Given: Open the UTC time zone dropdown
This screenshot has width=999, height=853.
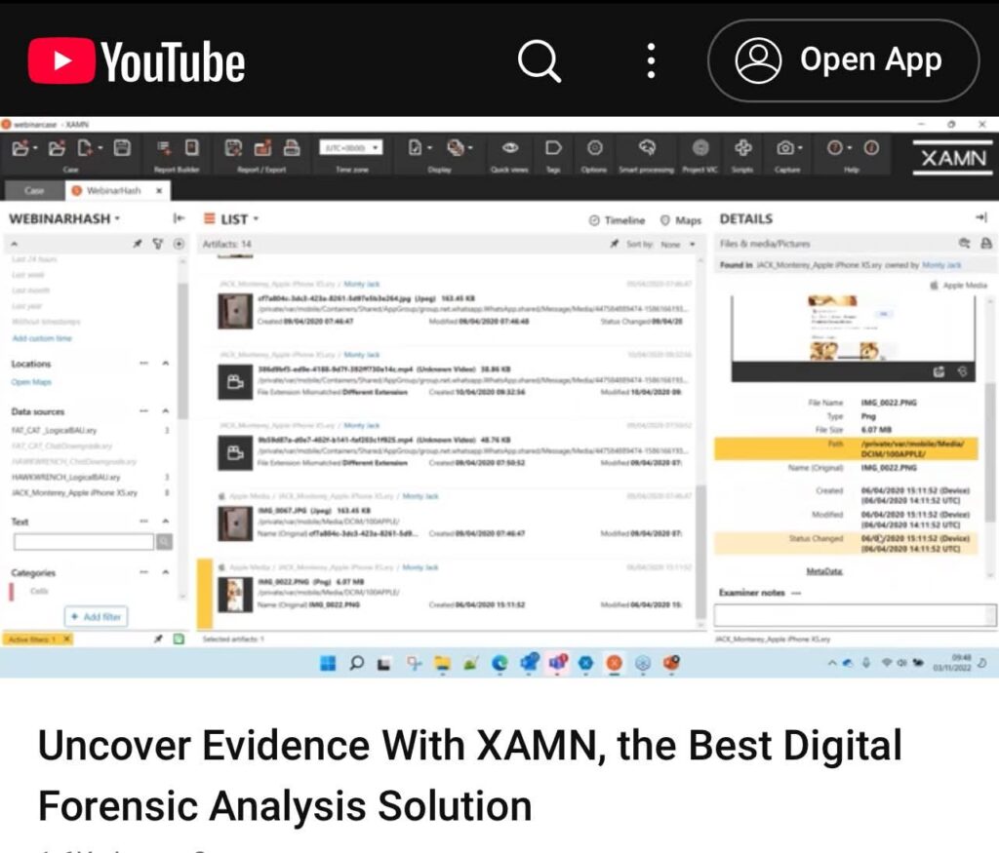Looking at the screenshot, I should [350, 147].
